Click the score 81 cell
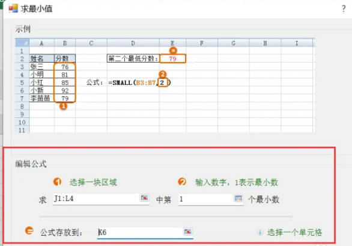 pyautogui.click(x=65, y=75)
